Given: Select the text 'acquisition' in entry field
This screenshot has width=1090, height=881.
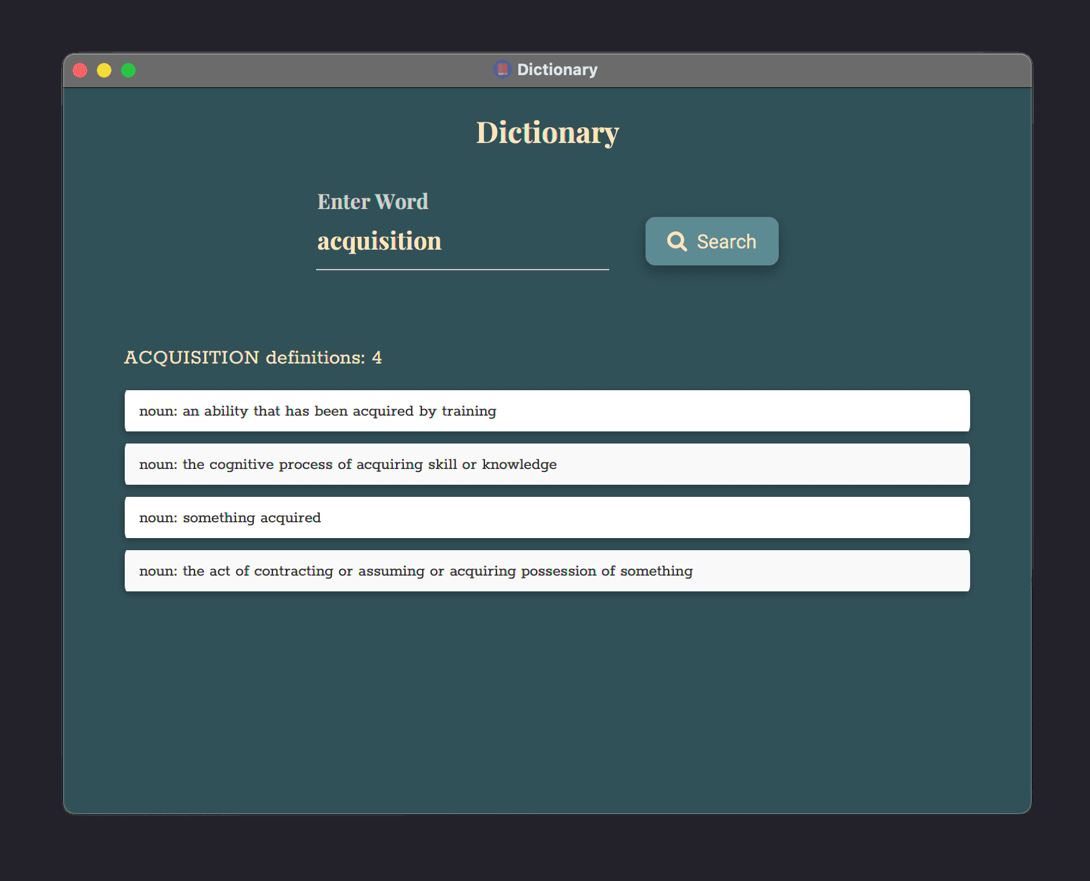Looking at the screenshot, I should [379, 241].
